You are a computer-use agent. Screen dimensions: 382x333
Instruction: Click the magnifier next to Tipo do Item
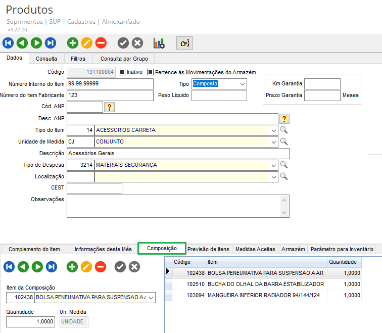click(x=284, y=130)
